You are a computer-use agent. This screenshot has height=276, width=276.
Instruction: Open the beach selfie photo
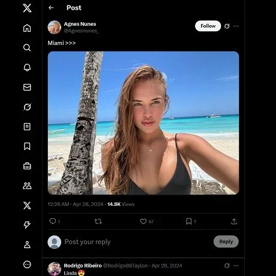[143, 123]
